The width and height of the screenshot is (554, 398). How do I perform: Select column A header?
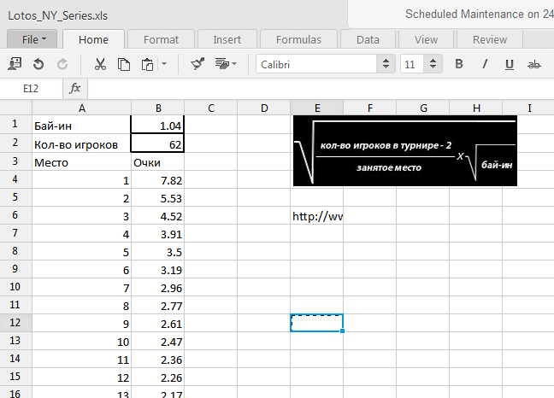click(x=81, y=108)
